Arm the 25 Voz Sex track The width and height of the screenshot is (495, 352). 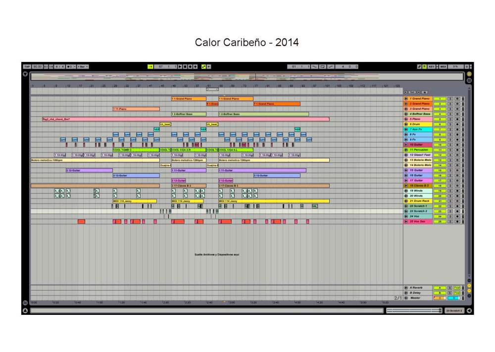[457, 222]
